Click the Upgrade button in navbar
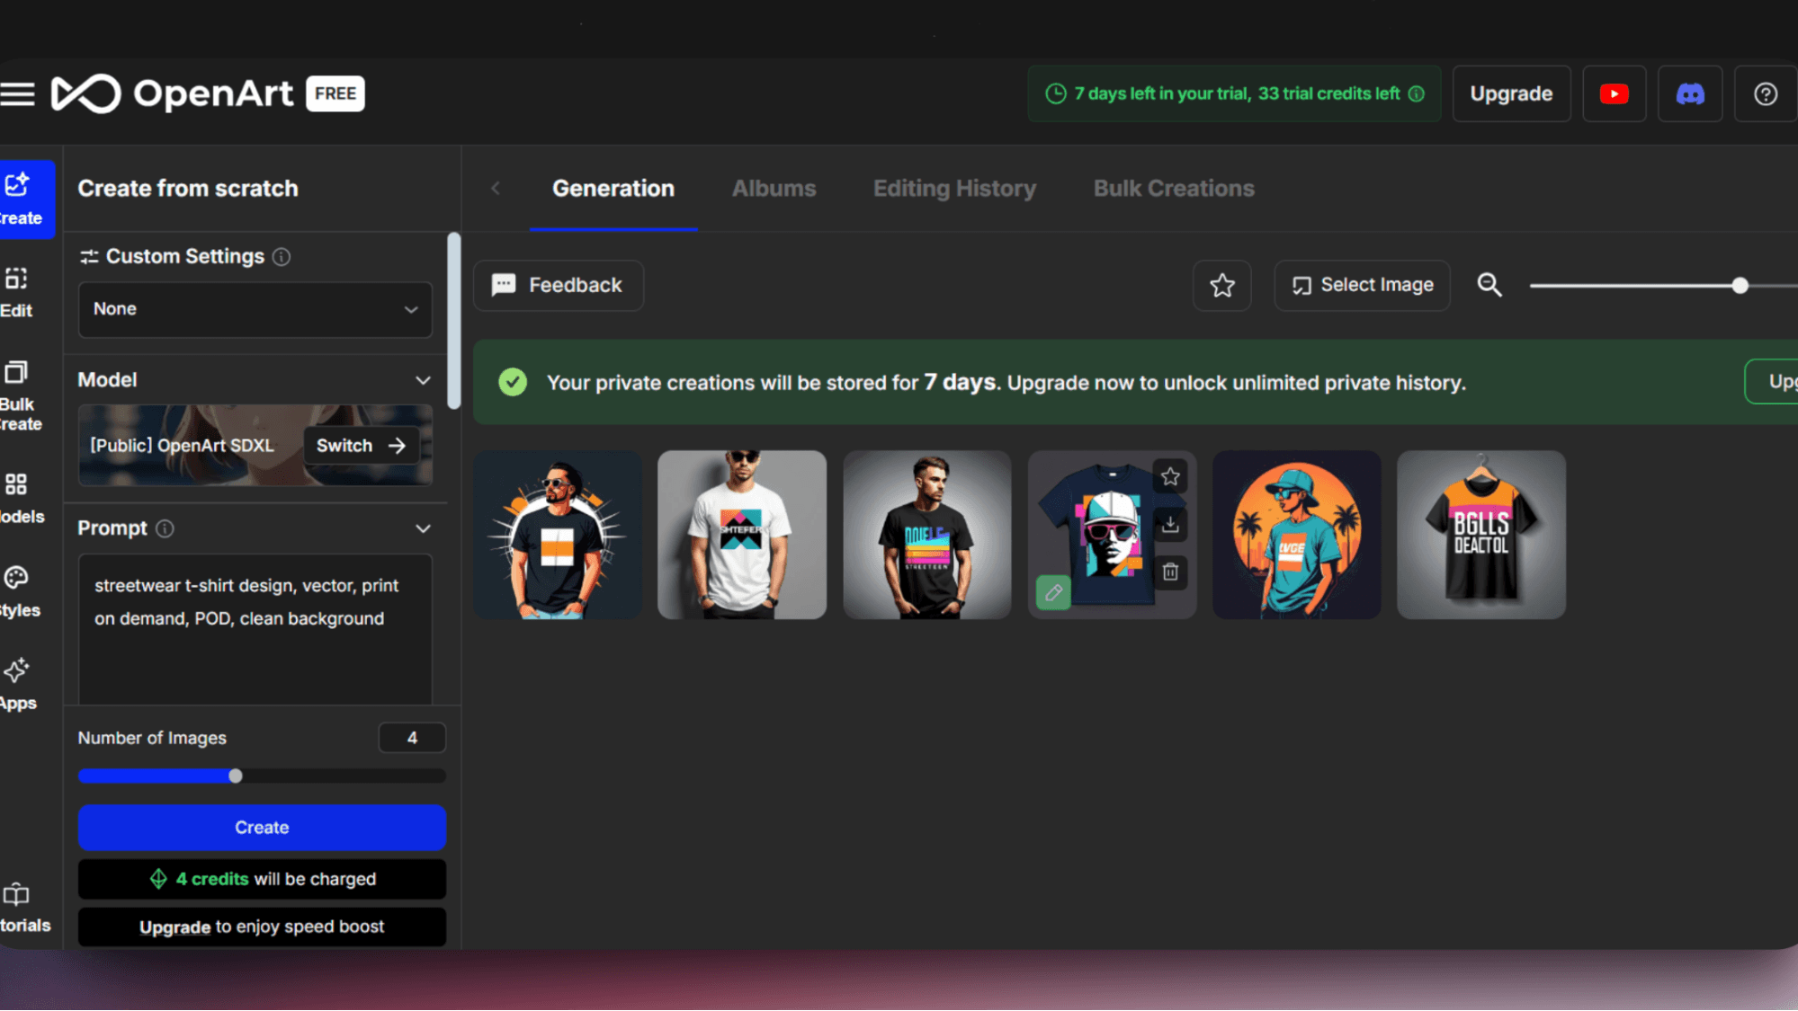This screenshot has width=1798, height=1011. click(x=1511, y=93)
